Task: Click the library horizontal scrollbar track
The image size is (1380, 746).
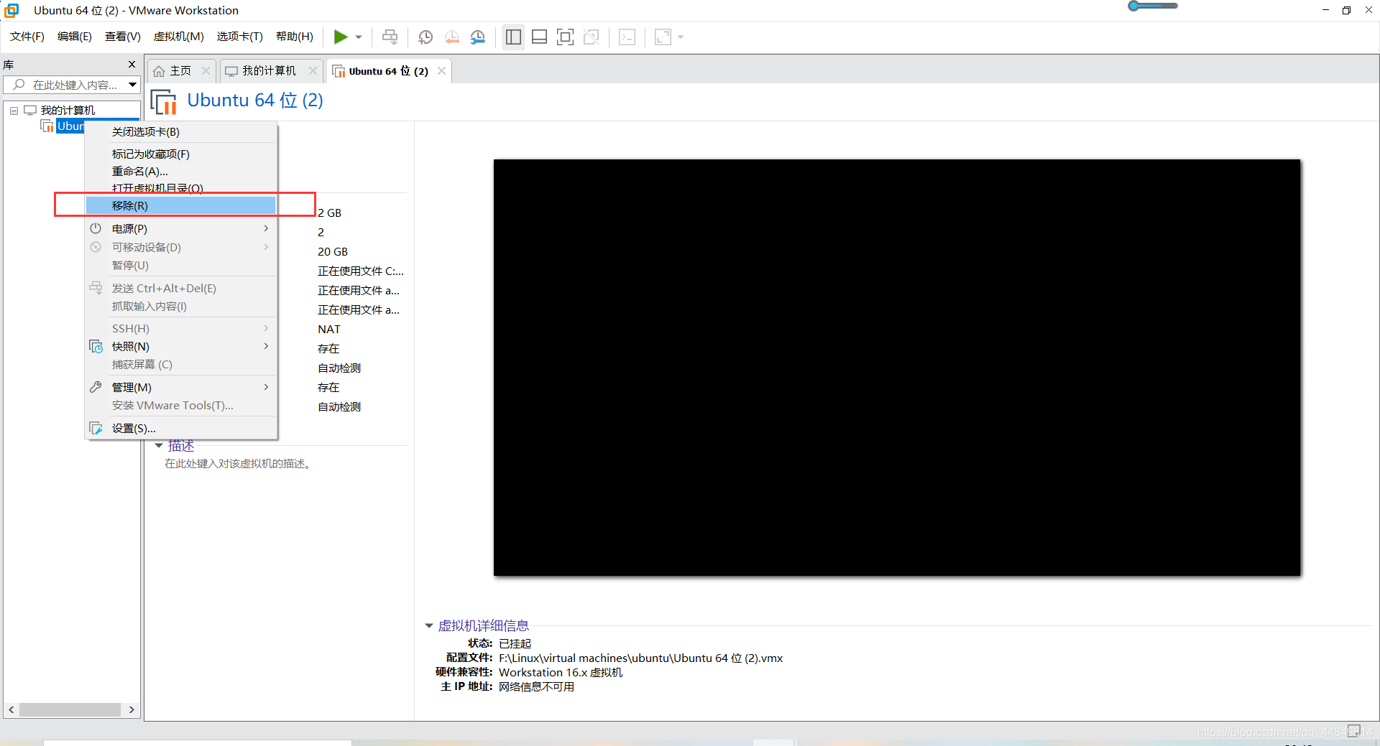Action: point(70,709)
